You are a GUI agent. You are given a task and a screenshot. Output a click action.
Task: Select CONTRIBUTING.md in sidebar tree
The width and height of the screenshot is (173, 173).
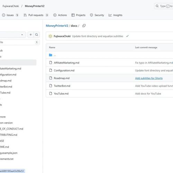pos(9,135)
